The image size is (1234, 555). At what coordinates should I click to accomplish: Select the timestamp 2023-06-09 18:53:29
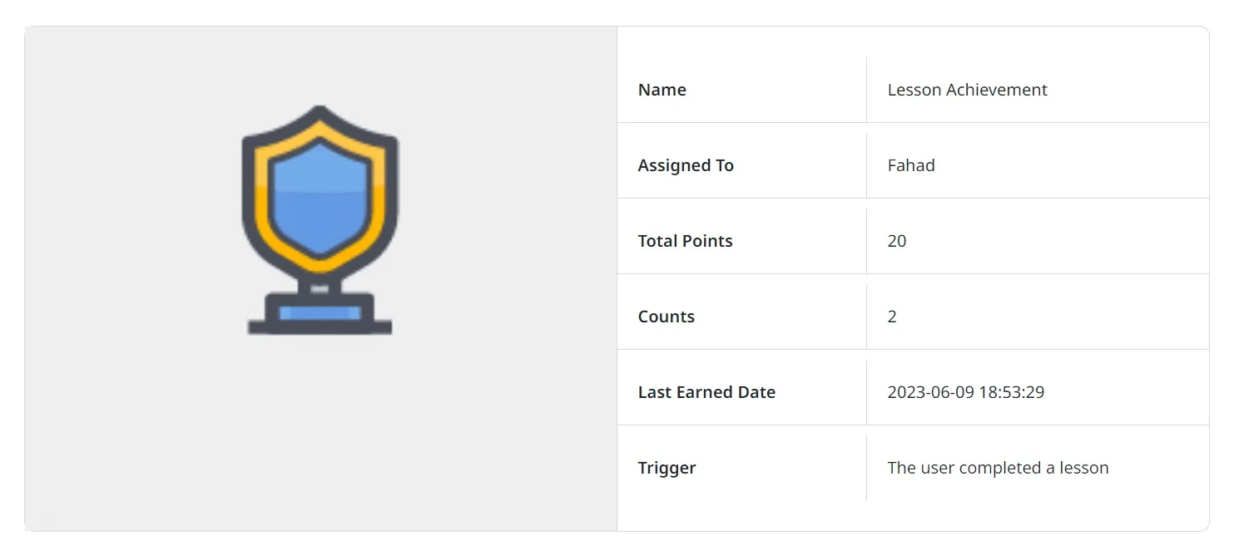(x=966, y=391)
